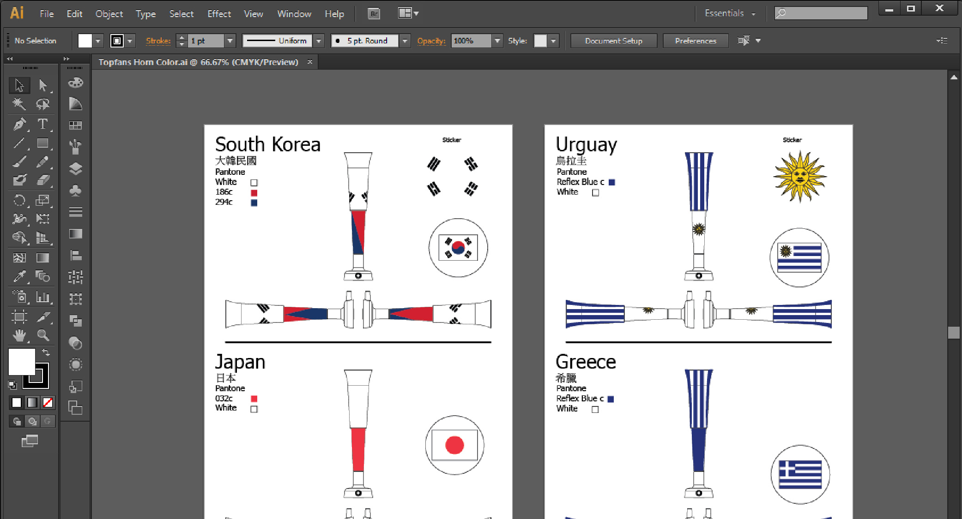This screenshot has width=962, height=519.
Task: Open the Swatches panel grid icon
Action: (75, 125)
